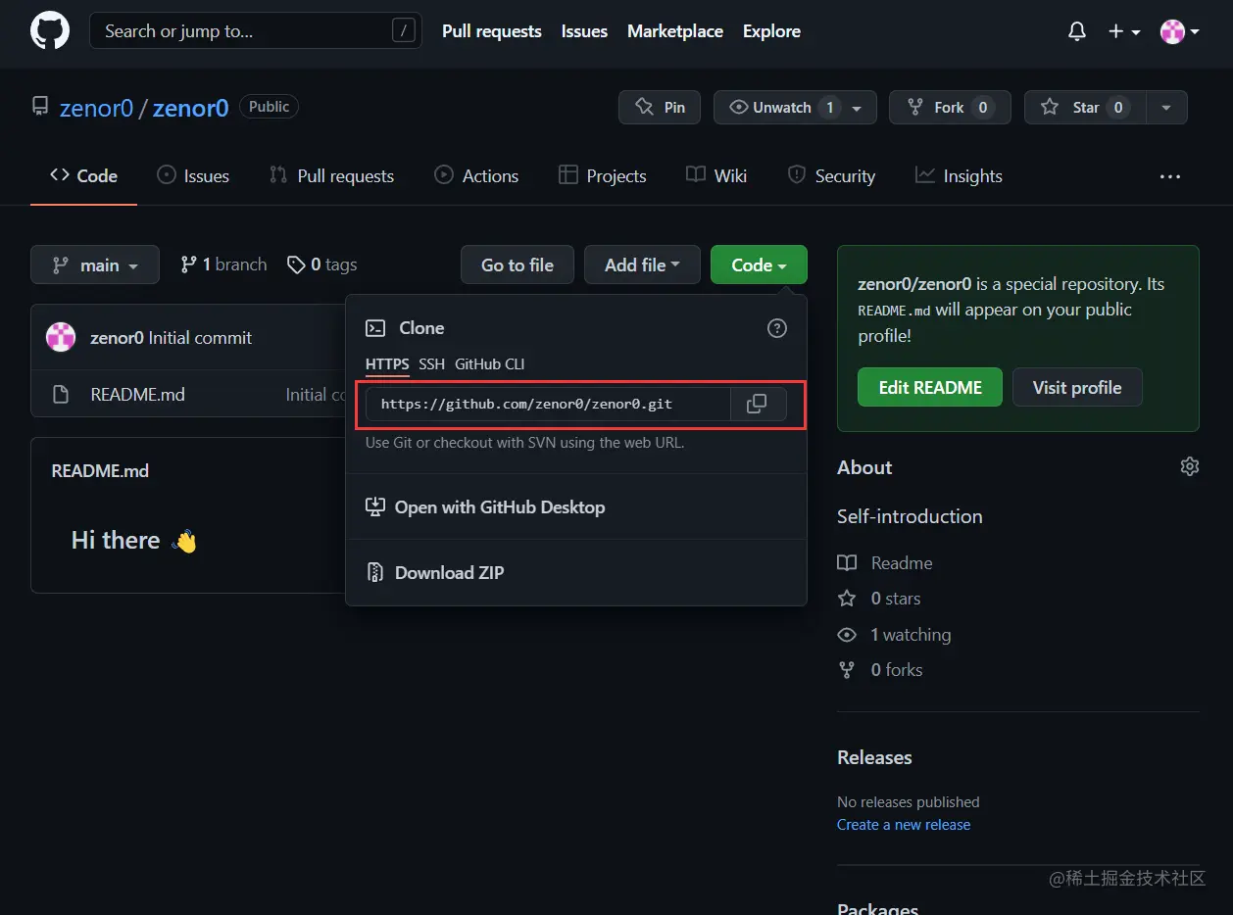Click Download ZIP
Viewport: 1233px width, 915px height.
(x=435, y=573)
